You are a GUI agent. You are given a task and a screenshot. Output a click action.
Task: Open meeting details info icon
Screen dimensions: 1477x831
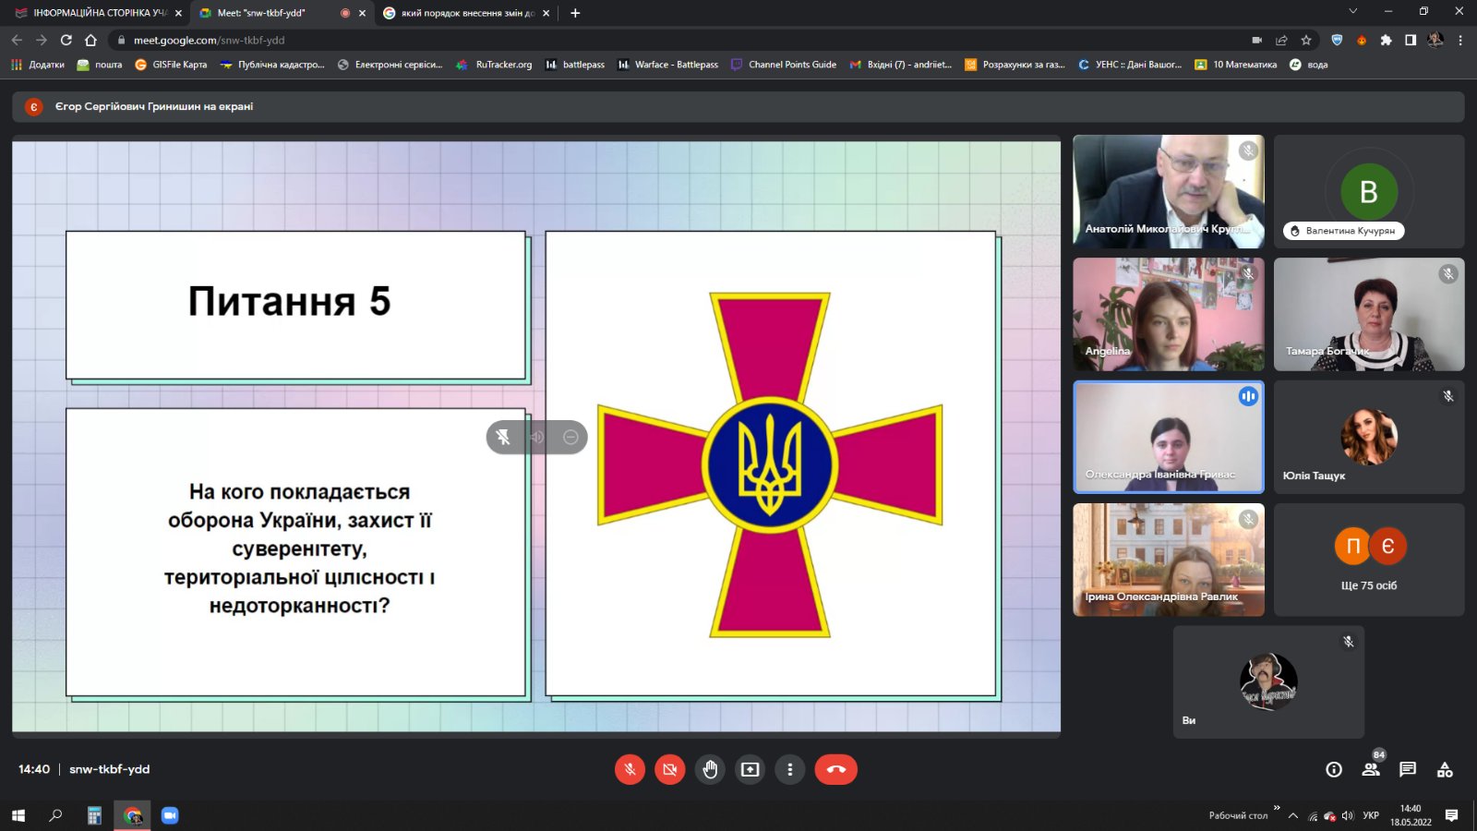(1334, 769)
